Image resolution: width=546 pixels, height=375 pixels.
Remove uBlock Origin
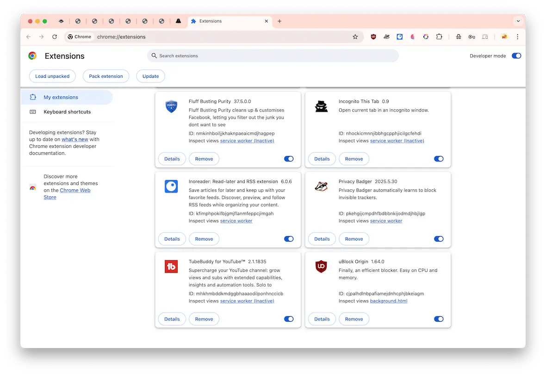click(354, 319)
